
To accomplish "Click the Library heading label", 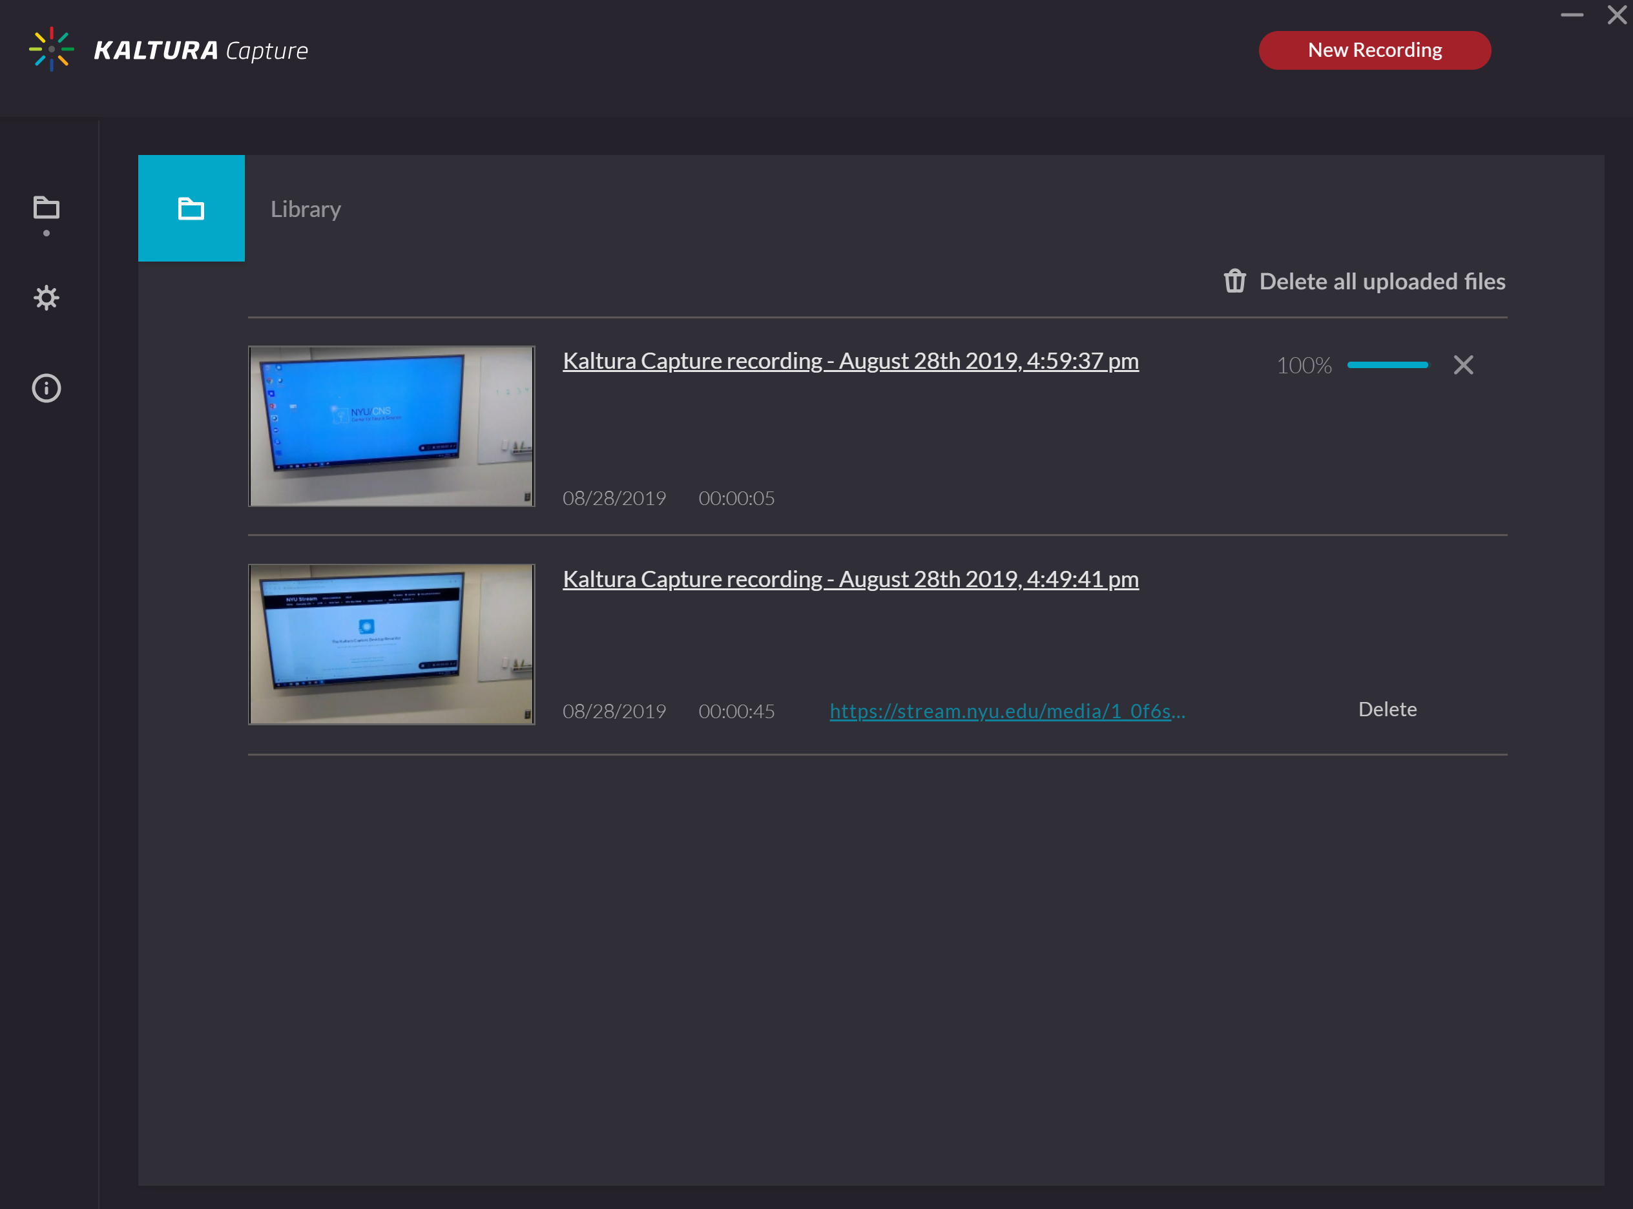I will [306, 209].
